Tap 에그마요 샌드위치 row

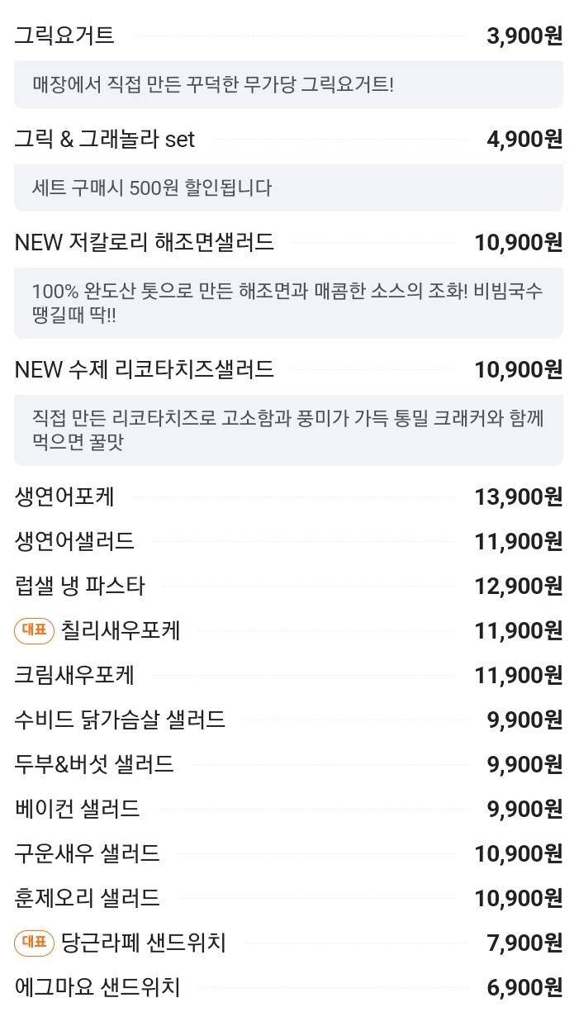click(x=288, y=986)
